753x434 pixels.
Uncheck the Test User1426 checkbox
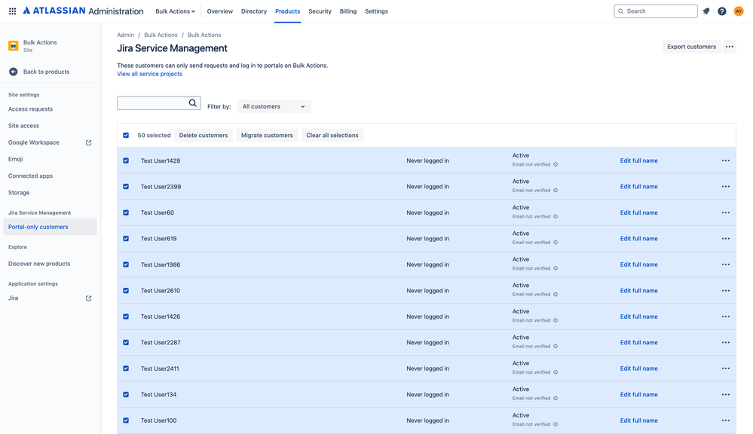coord(126,316)
